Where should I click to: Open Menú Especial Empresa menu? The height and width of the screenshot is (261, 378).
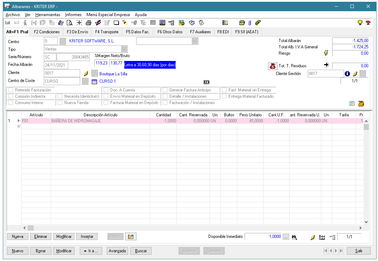pos(108,15)
